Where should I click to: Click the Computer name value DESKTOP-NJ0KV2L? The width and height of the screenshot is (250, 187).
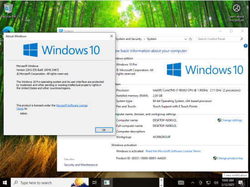(x=165, y=120)
